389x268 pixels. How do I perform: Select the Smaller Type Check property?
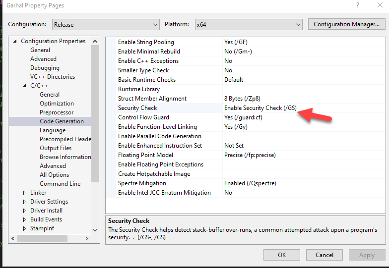point(143,70)
